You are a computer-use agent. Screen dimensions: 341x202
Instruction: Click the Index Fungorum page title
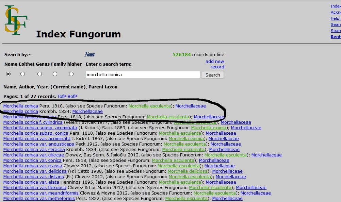[x=79, y=34]
